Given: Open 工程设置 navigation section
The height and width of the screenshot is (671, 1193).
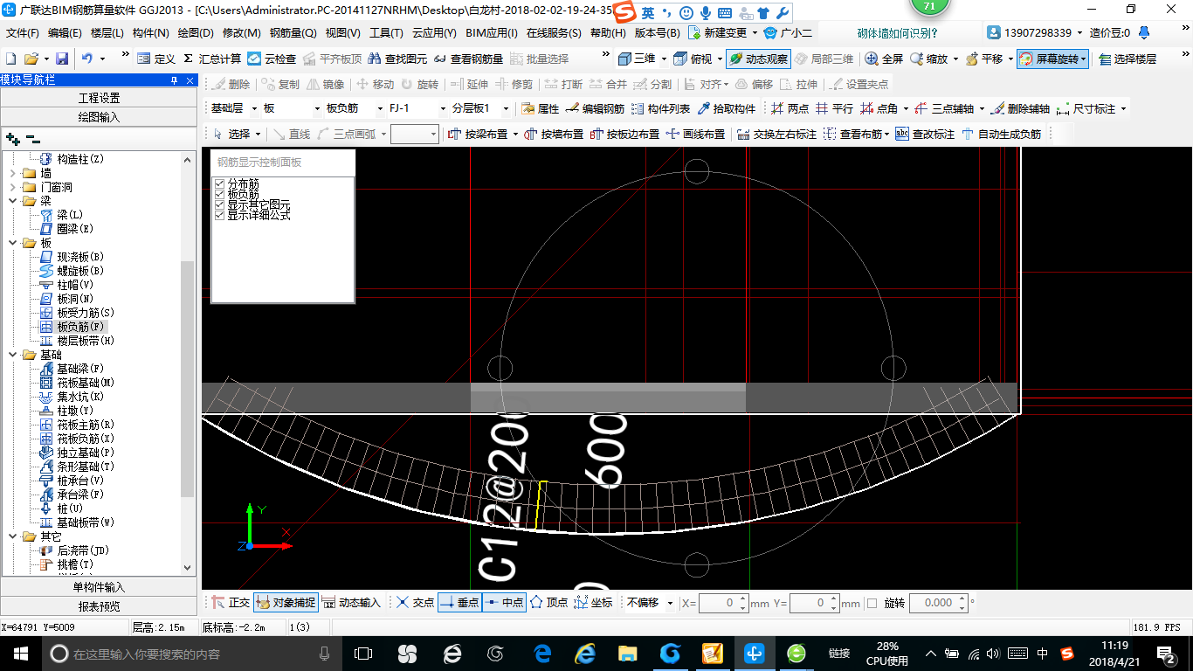Looking at the screenshot, I should [x=99, y=98].
